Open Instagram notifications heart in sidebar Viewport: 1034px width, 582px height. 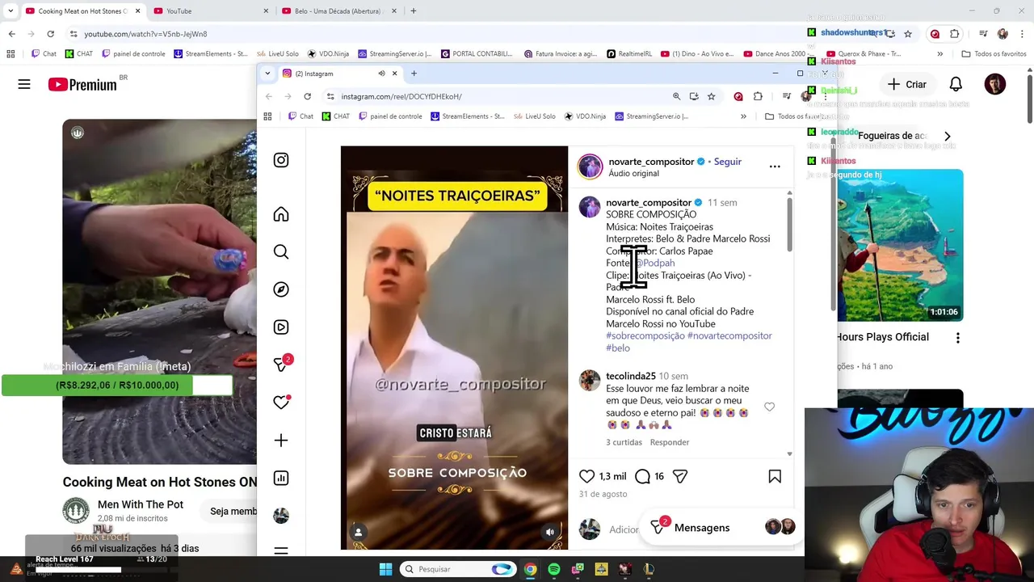coord(281,402)
